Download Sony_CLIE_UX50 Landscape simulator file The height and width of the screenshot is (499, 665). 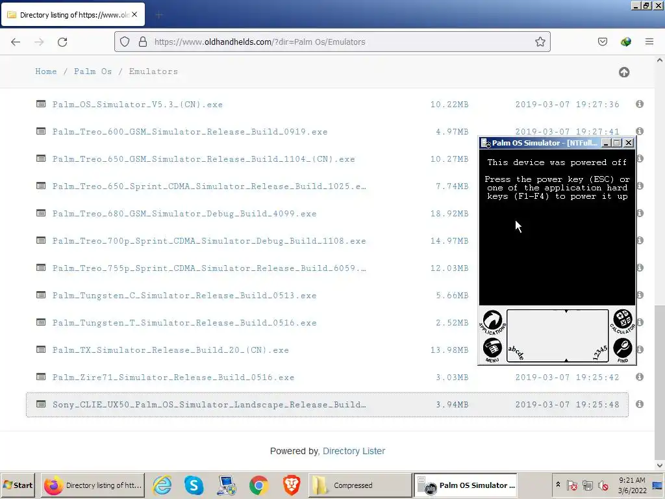click(x=209, y=405)
